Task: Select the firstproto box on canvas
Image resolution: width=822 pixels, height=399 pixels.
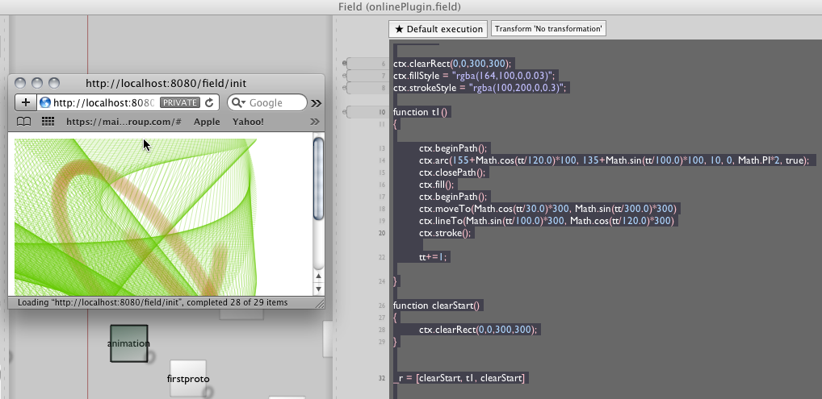Action: coord(188,378)
